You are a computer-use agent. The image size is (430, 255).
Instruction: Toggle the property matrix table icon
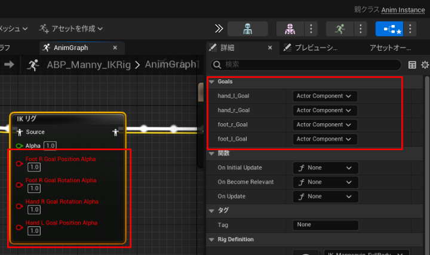412,65
